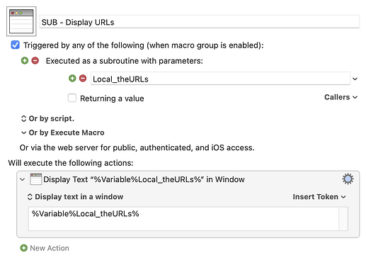The image size is (366, 258).
Task: Add a new trigger with the green plus beside 'Executed as a subroutine'
Action: [x=25, y=61]
